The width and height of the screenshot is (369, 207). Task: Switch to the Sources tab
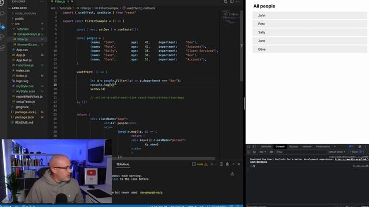[x=293, y=147]
